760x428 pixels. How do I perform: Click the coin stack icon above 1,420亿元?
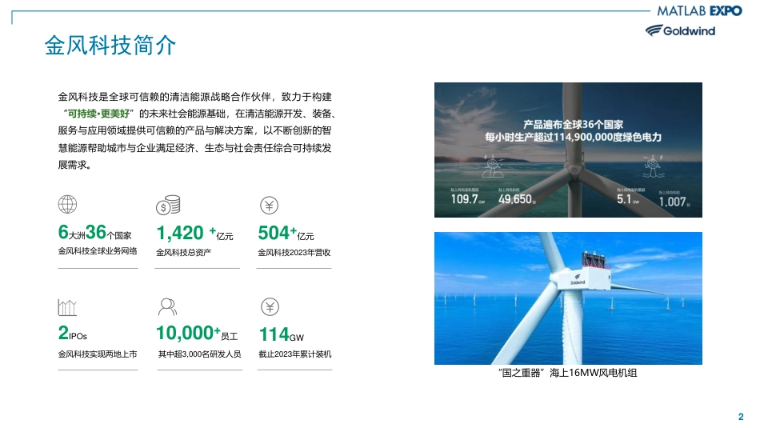click(168, 205)
